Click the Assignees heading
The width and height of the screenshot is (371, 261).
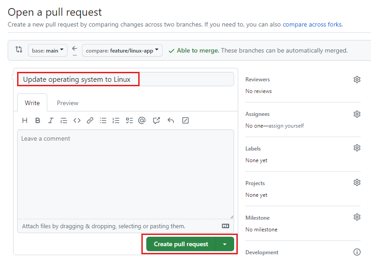[258, 114]
